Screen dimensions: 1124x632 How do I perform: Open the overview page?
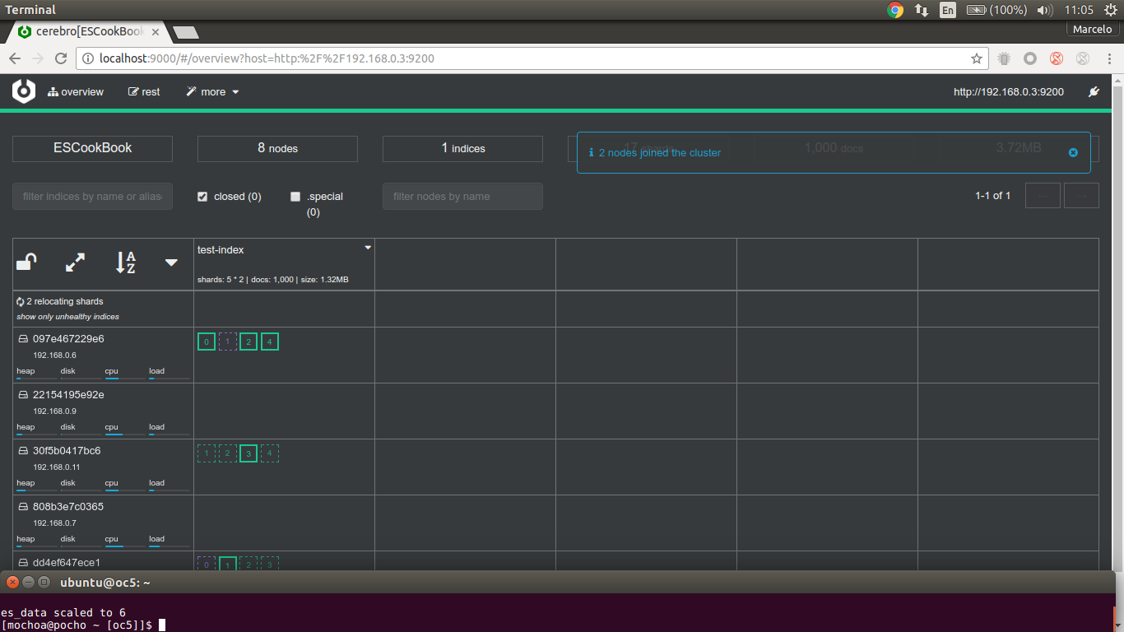[76, 92]
